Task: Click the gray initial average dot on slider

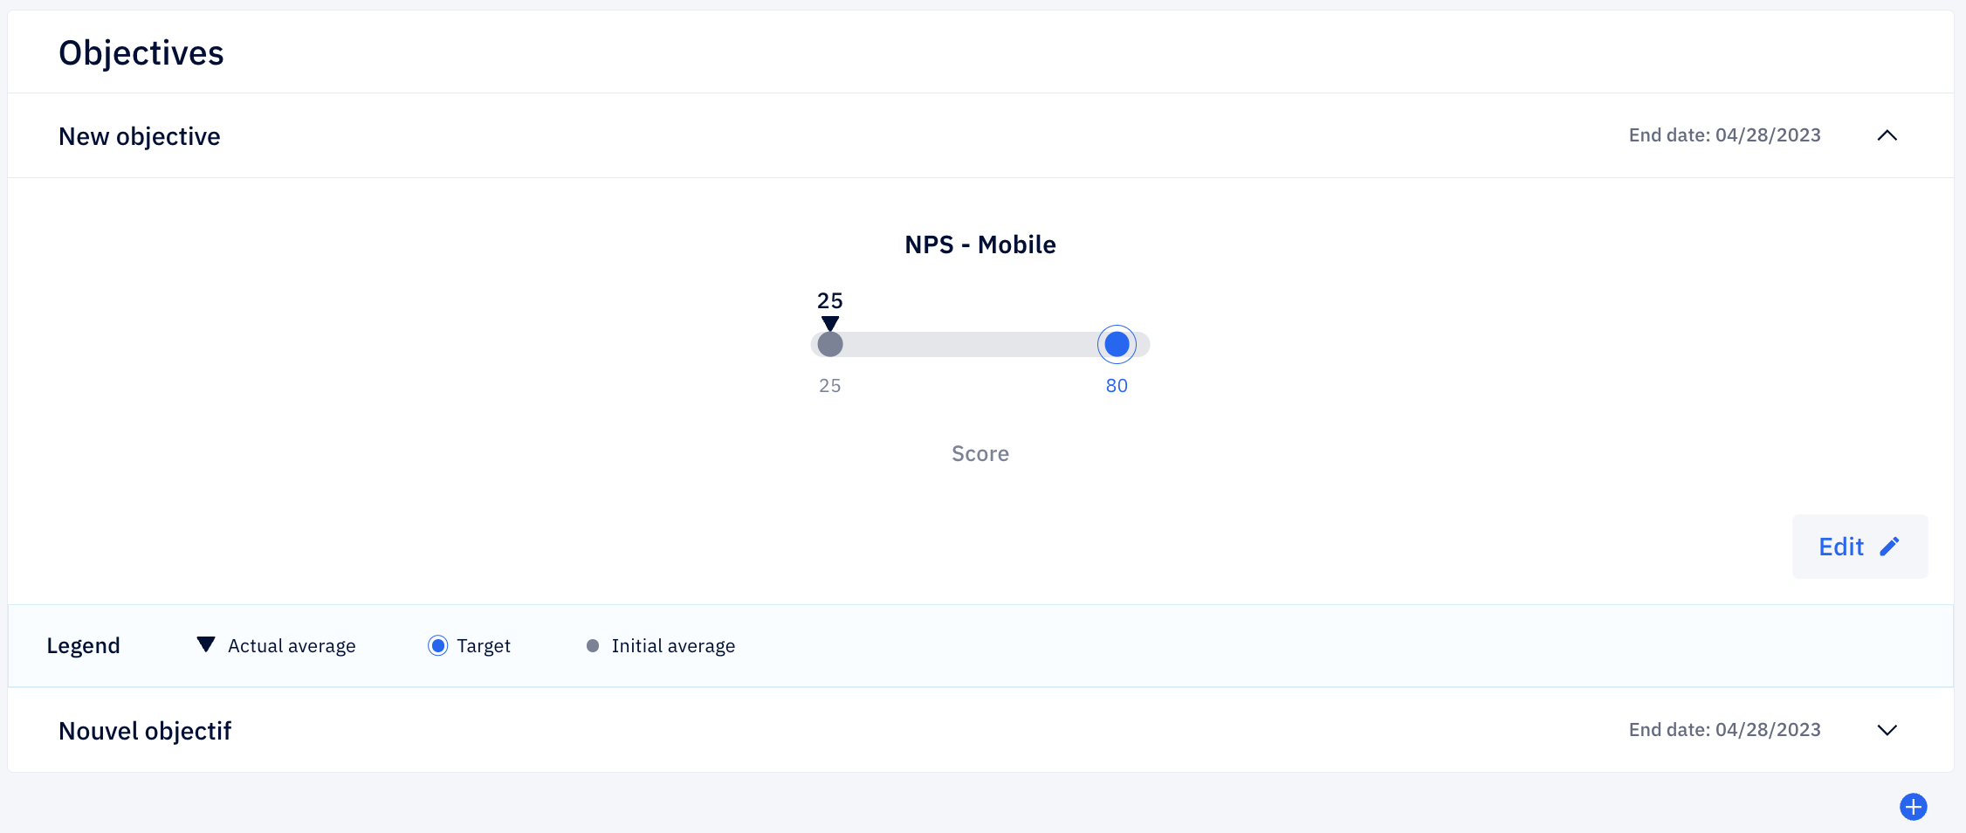Action: (x=830, y=345)
